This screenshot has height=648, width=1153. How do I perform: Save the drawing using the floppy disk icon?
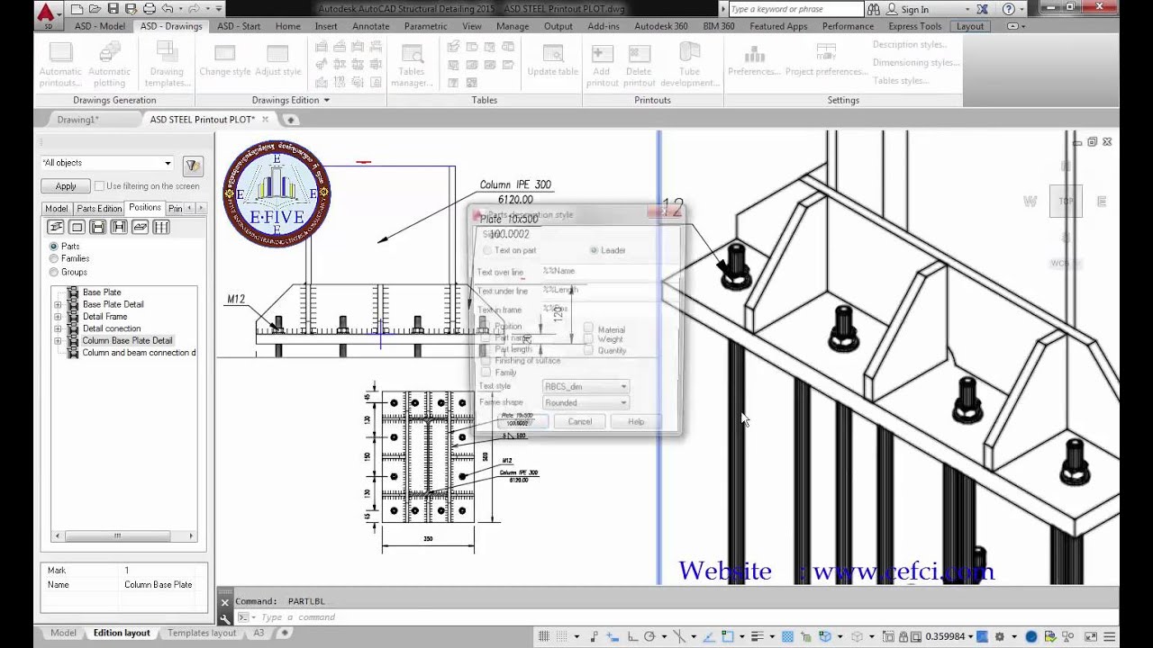coord(113,9)
